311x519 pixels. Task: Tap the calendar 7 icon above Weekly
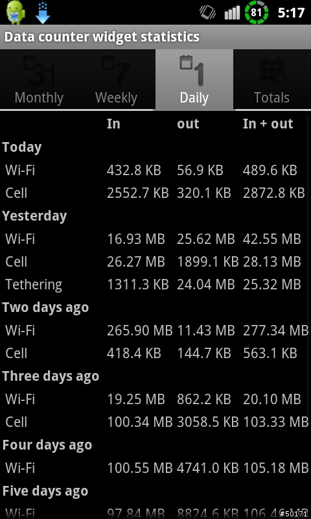(117, 71)
